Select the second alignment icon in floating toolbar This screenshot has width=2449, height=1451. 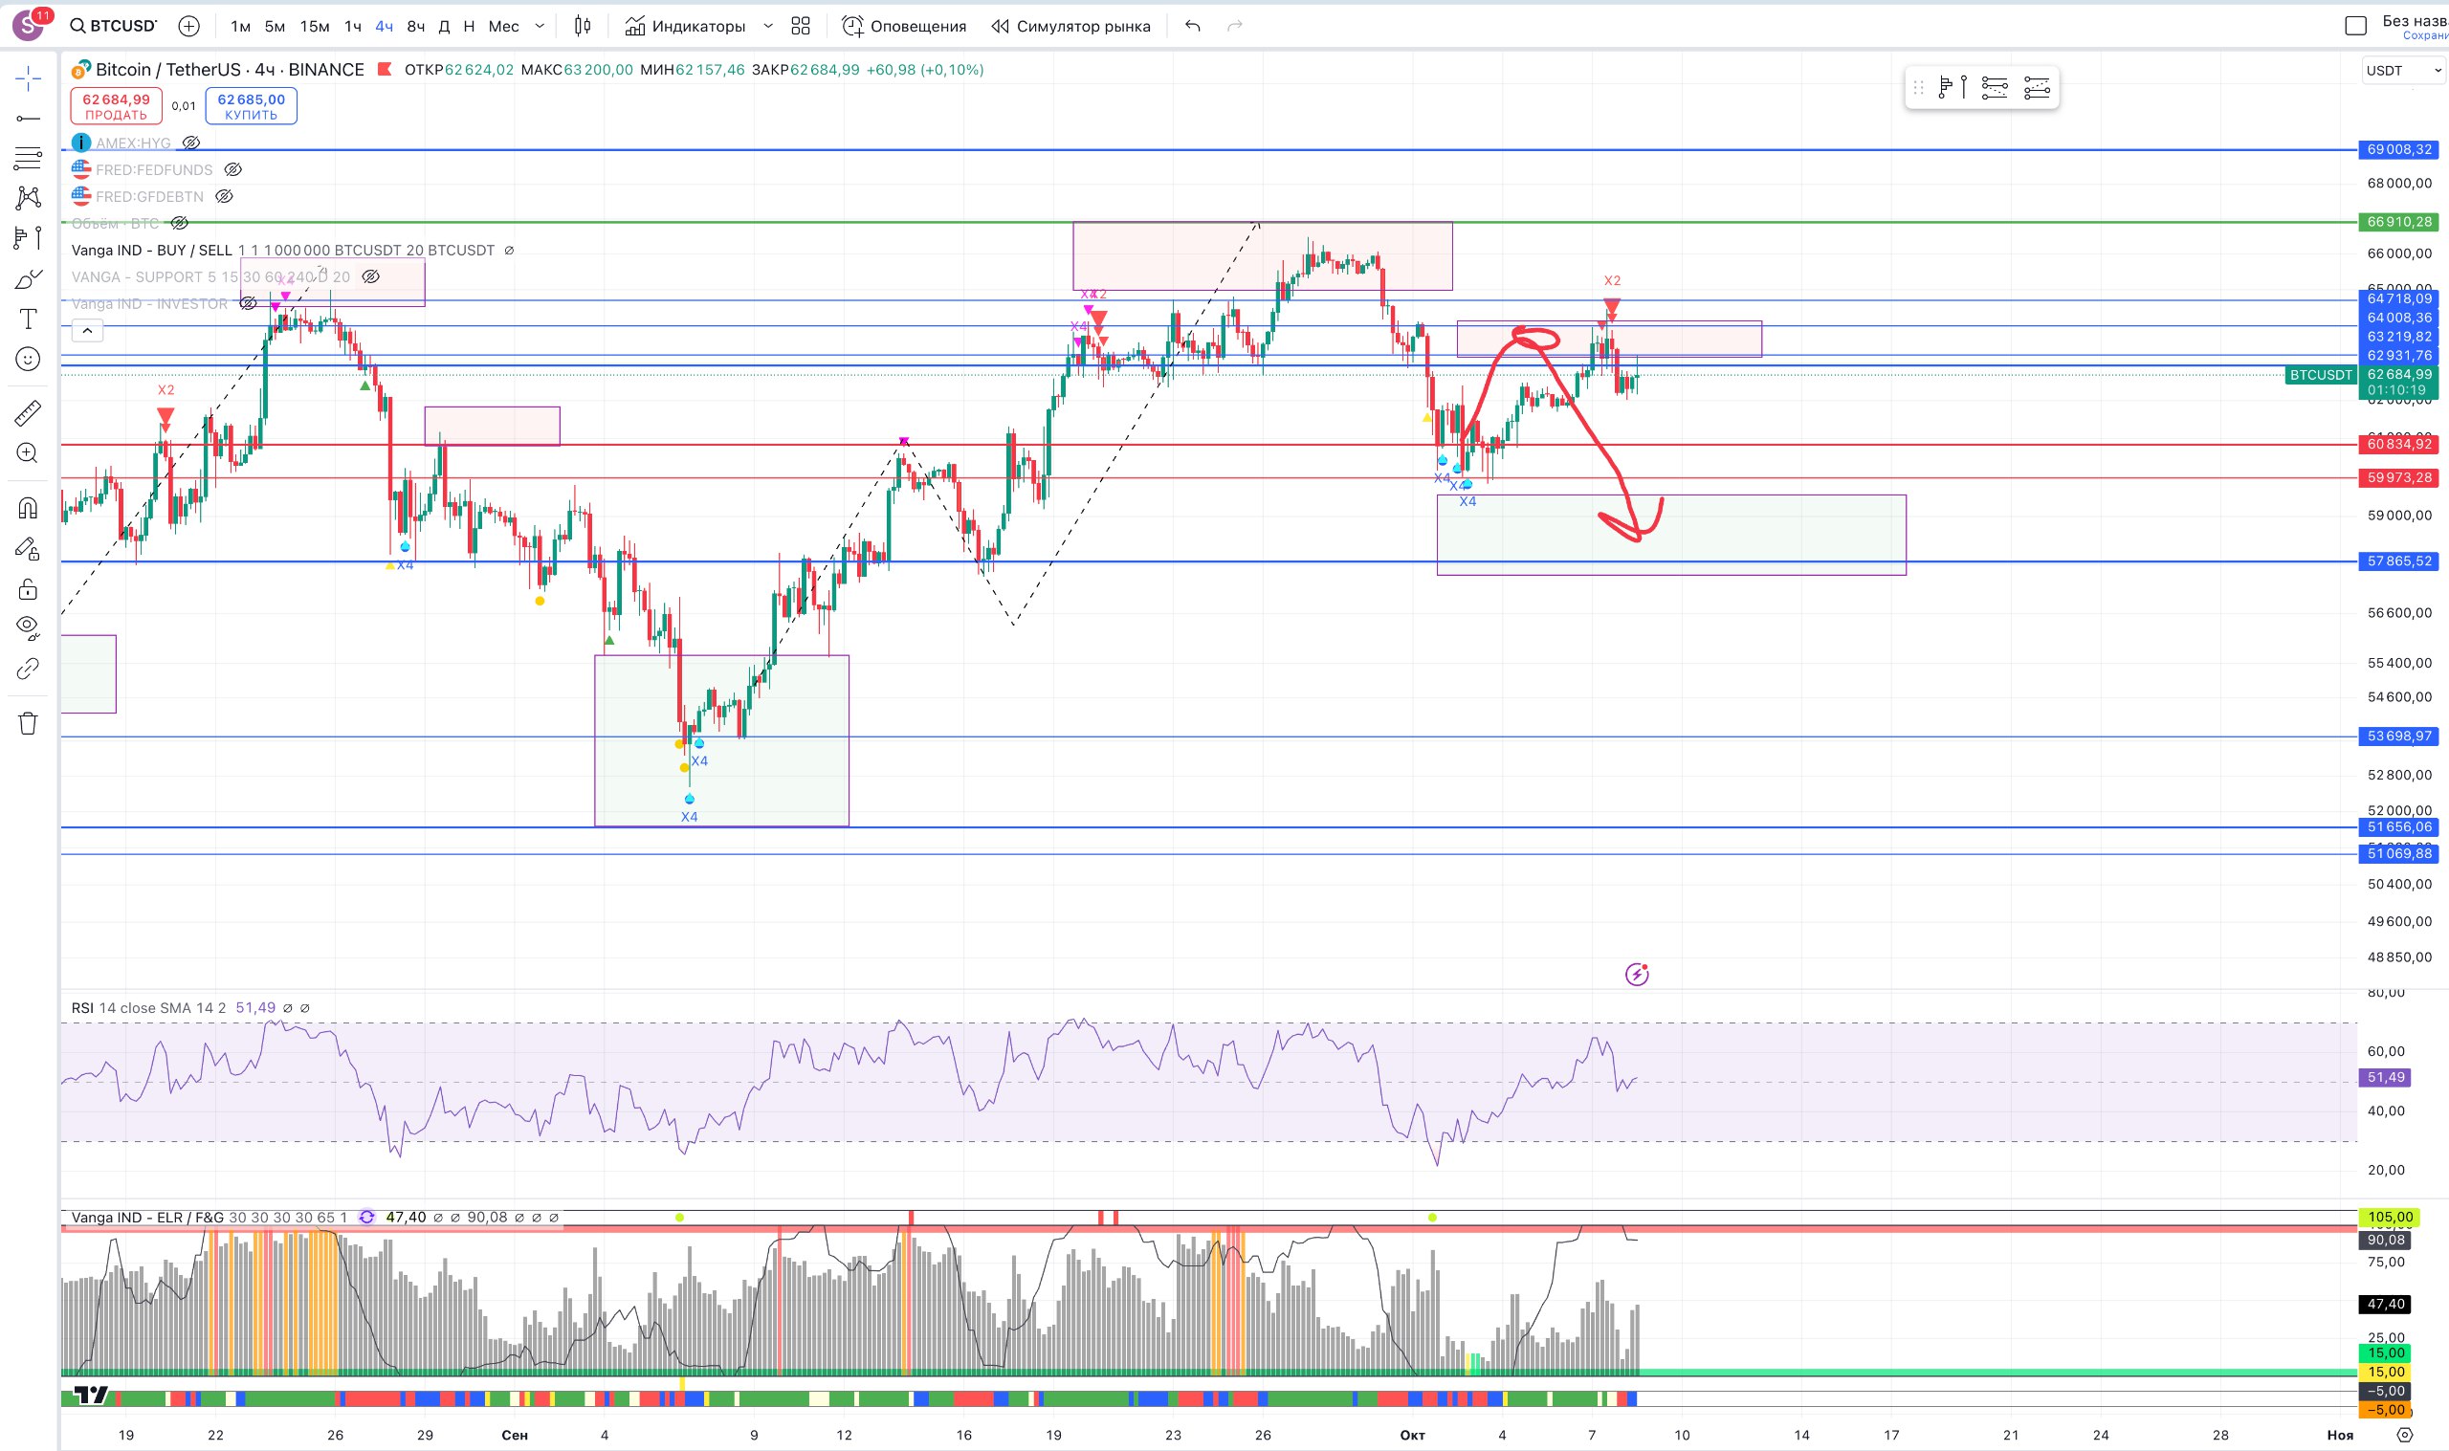(1995, 88)
